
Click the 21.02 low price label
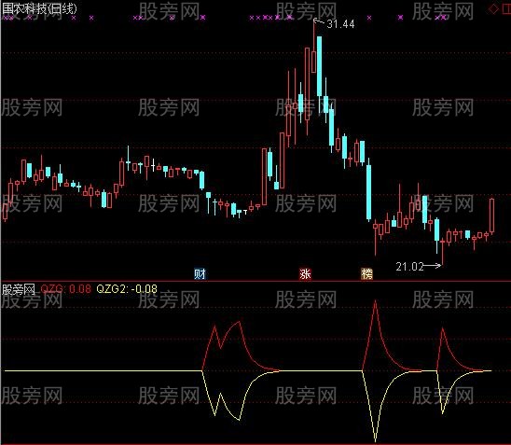[409, 267]
